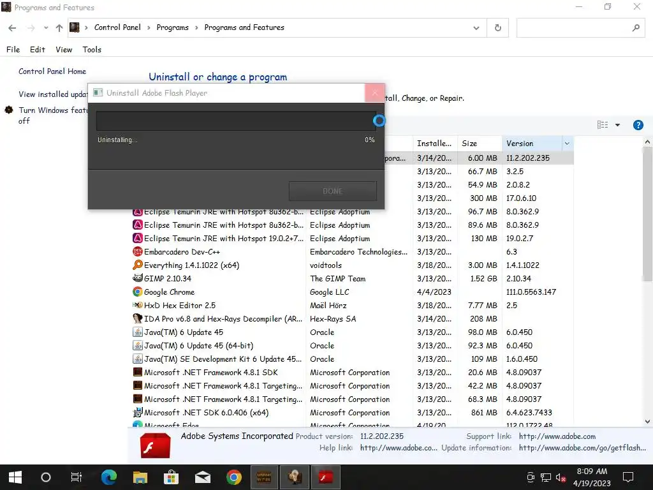Click the 1.52 GB size cell

tap(483, 278)
